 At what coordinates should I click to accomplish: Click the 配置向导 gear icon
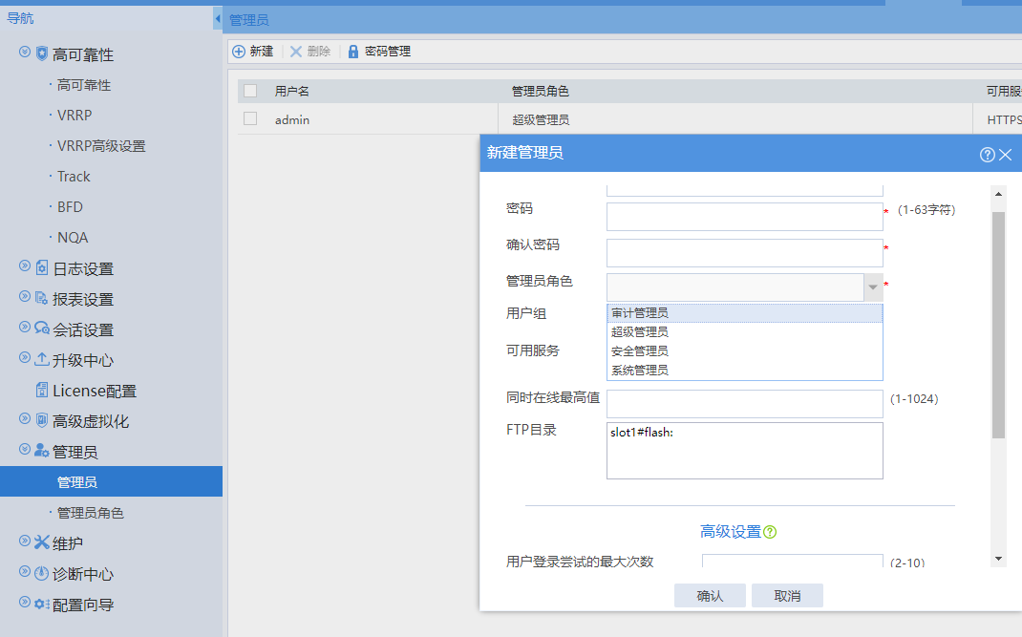(x=42, y=605)
